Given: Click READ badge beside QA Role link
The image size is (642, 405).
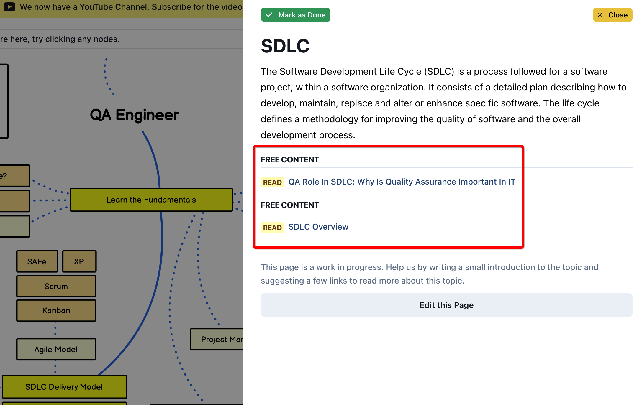Looking at the screenshot, I should coord(272,182).
